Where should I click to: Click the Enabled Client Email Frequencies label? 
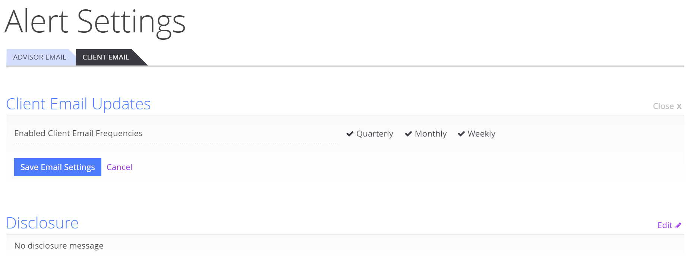pyautogui.click(x=78, y=134)
